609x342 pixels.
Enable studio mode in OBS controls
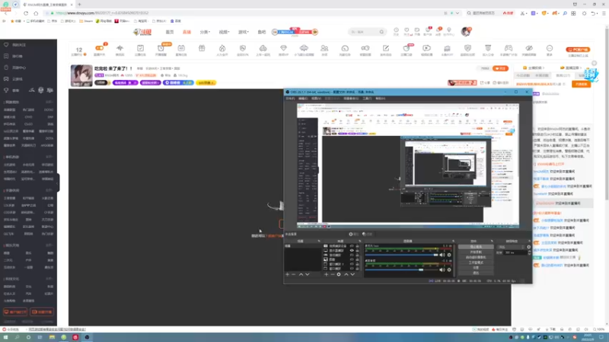point(476,262)
